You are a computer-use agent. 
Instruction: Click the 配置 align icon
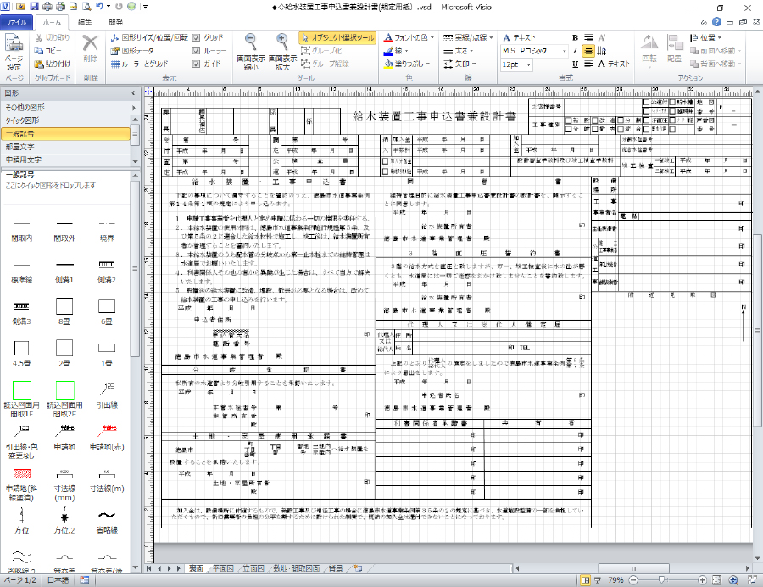tap(675, 42)
